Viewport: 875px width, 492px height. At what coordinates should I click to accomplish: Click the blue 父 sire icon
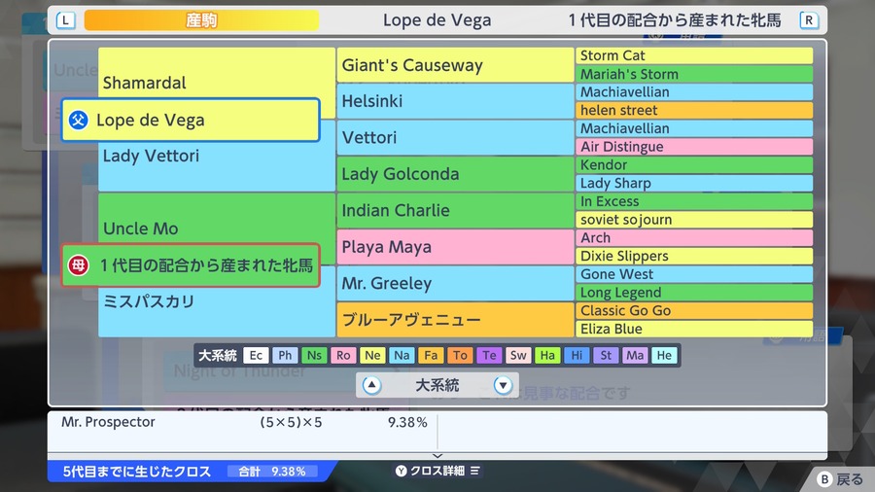tap(79, 120)
